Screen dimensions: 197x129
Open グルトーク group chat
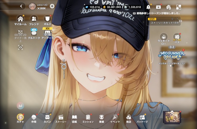pos(34,34)
